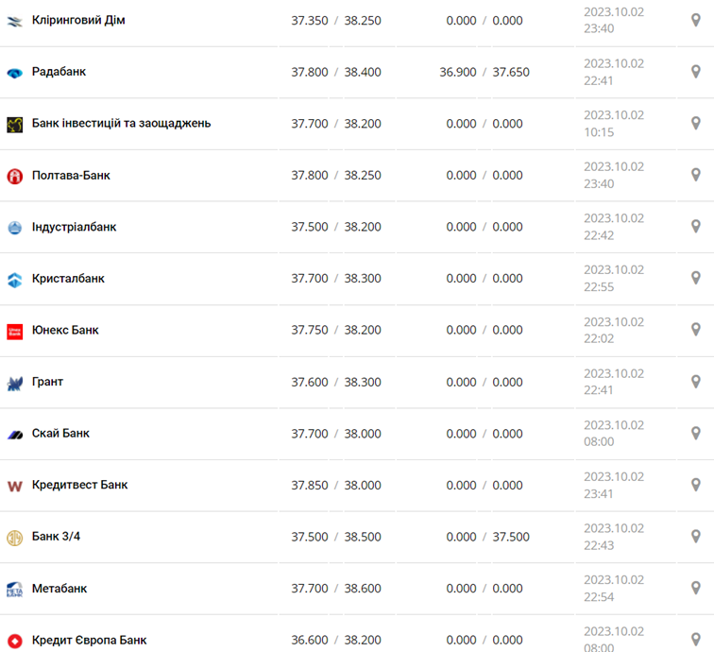Click Радабанк rate 37.800 / 38.400

coord(336,72)
